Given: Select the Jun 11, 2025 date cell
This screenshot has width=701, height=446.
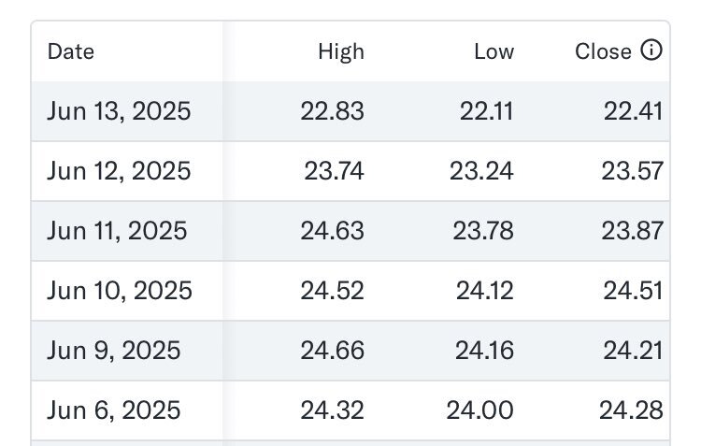Looking at the screenshot, I should point(117,231).
